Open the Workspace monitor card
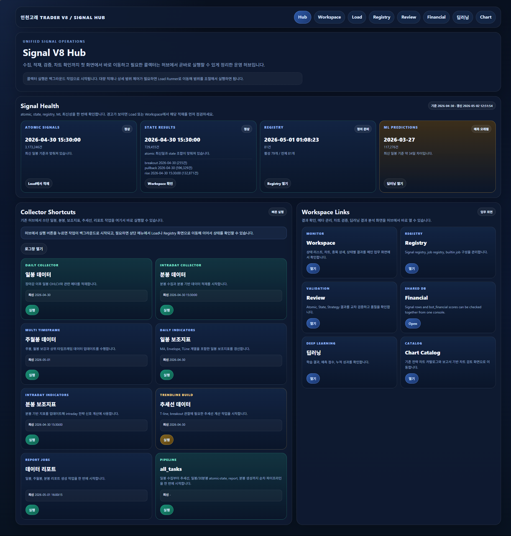The height and width of the screenshot is (536, 511). click(x=313, y=269)
